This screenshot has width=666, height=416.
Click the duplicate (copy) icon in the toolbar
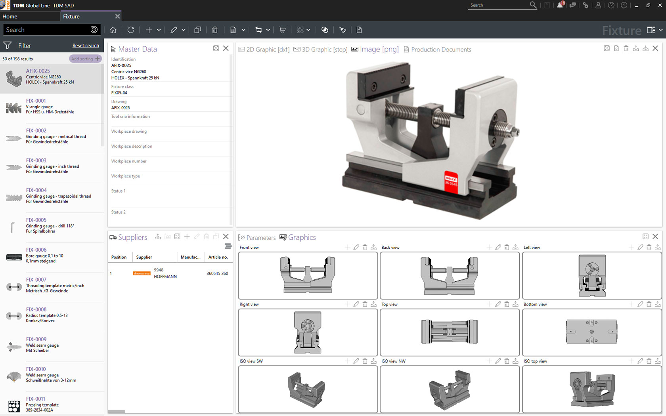click(197, 30)
